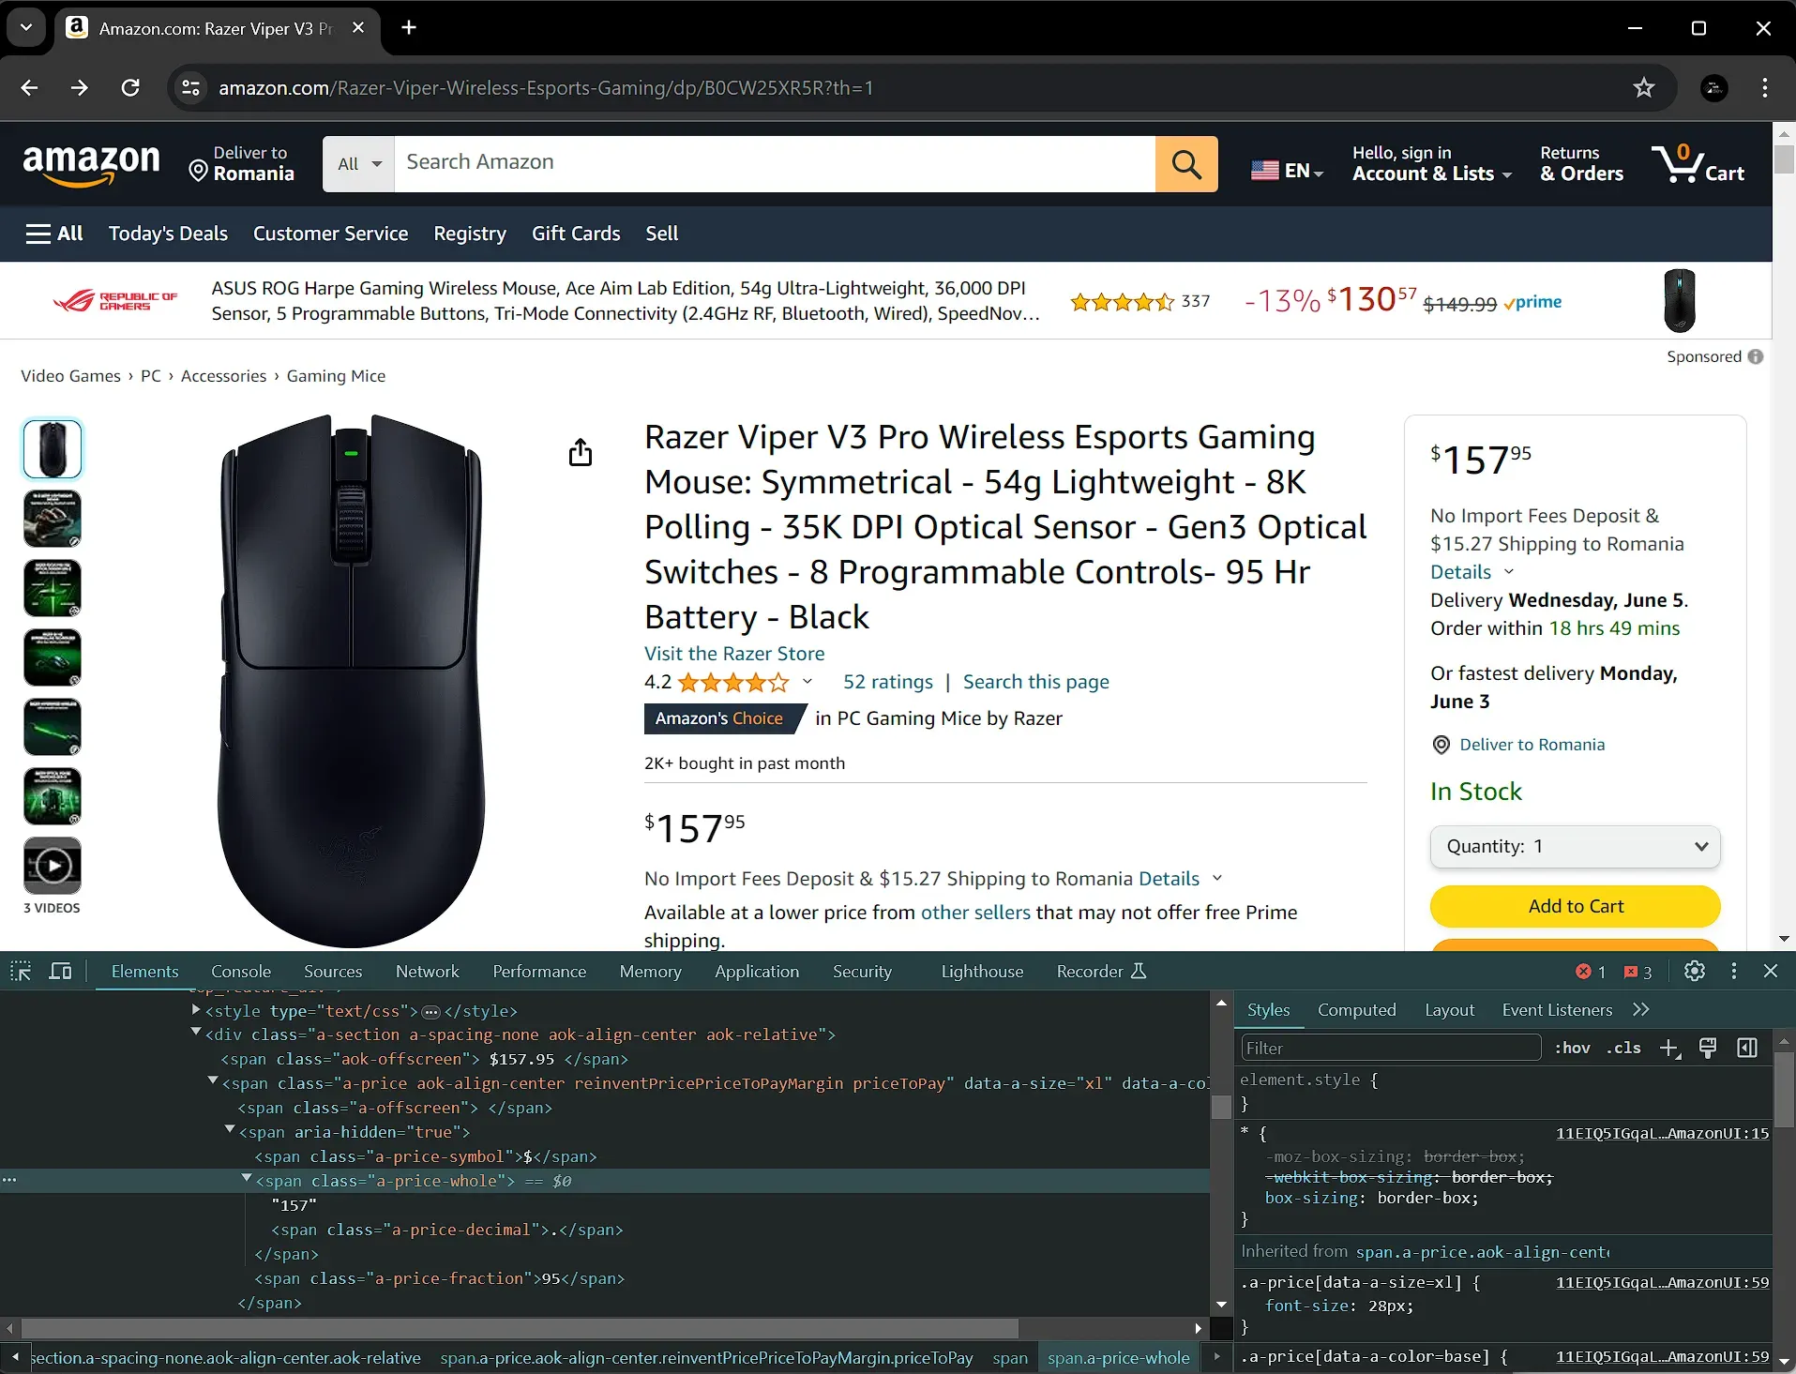Visit the Razer Store link
The width and height of the screenshot is (1796, 1374).
pos(733,653)
